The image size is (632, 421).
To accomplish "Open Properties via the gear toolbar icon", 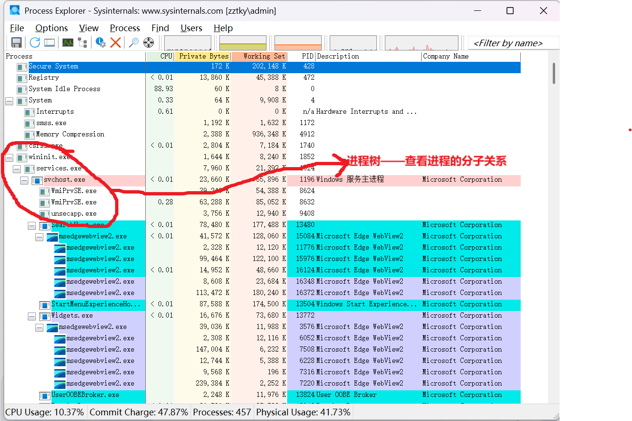I will [101, 42].
